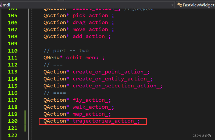Open the FastViewWidget type navigation combo
Image resolution: width=215 pixels, height=140 pixels.
(196, 5)
